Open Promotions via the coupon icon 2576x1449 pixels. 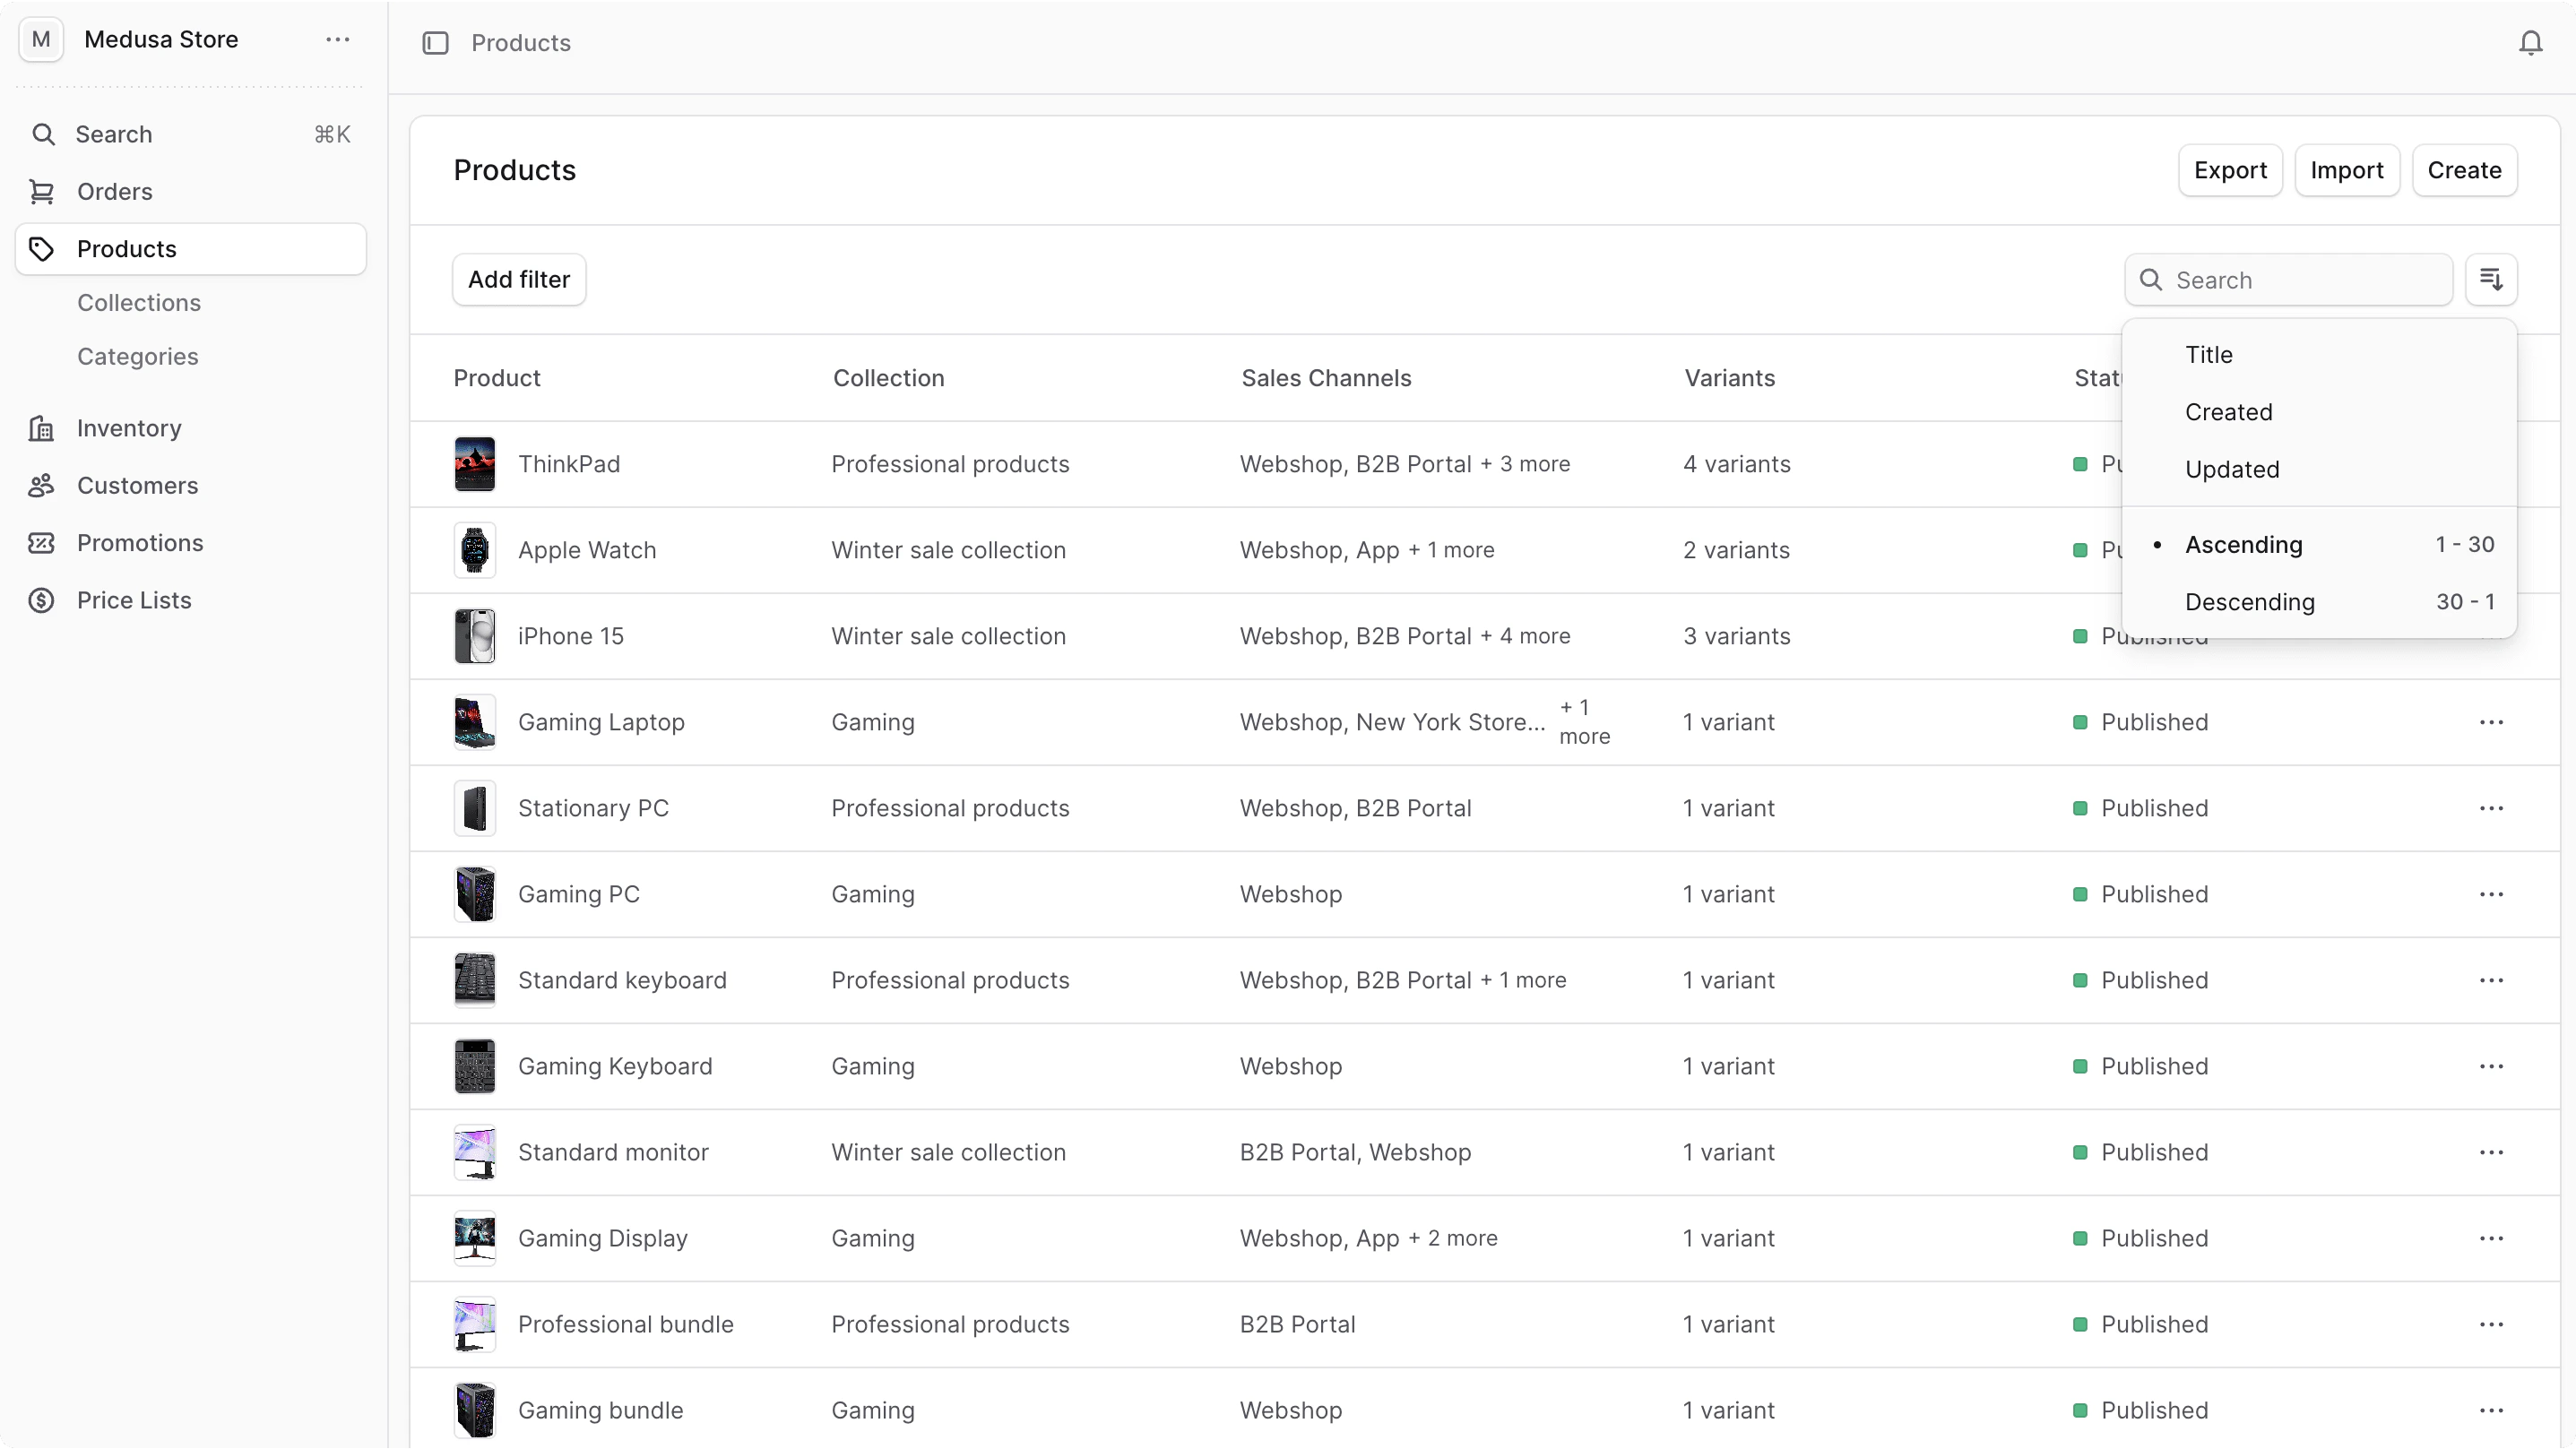click(x=41, y=543)
